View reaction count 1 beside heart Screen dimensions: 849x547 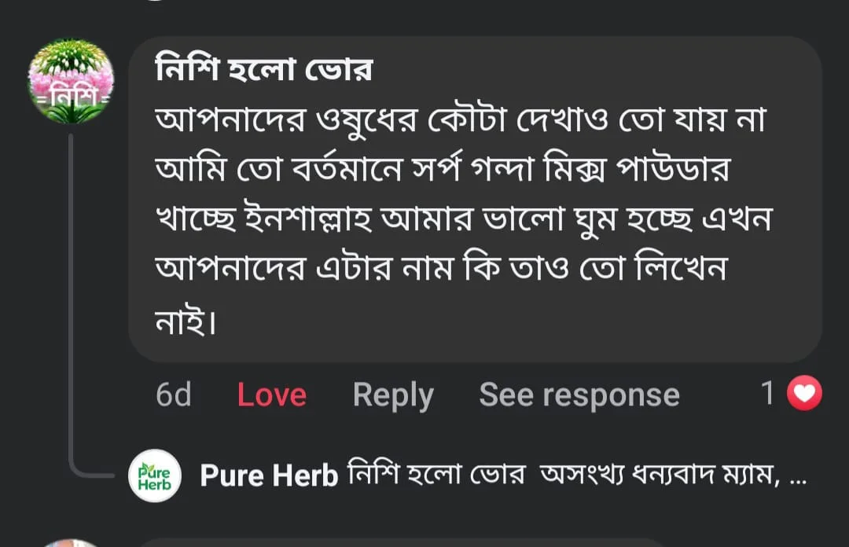pyautogui.click(x=768, y=394)
